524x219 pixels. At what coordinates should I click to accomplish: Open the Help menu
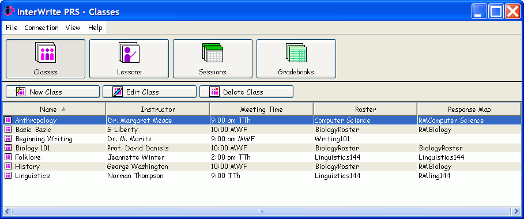[x=95, y=28]
